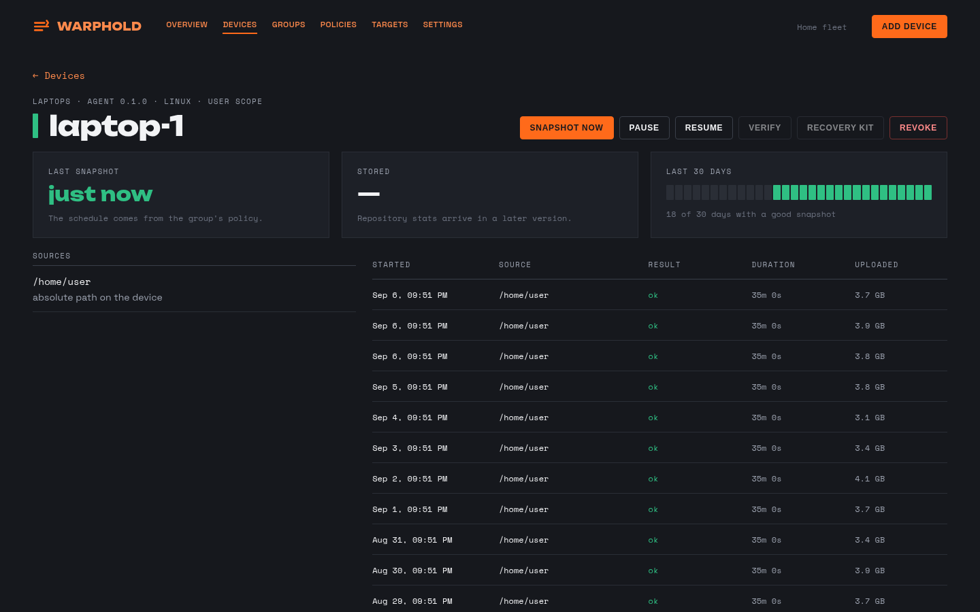This screenshot has height=612, width=980.
Task: Click the Started column header
Action: (x=391, y=265)
